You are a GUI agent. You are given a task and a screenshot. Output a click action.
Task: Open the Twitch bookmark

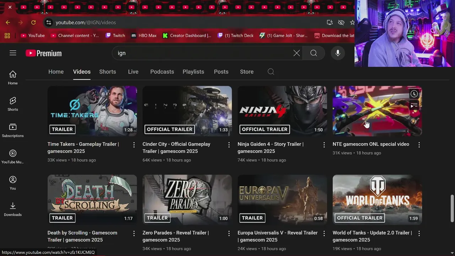[x=115, y=36]
